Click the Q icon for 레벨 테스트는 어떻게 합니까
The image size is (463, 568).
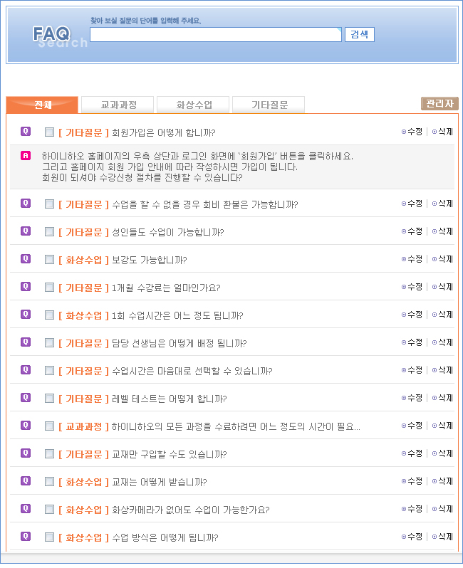tap(26, 397)
